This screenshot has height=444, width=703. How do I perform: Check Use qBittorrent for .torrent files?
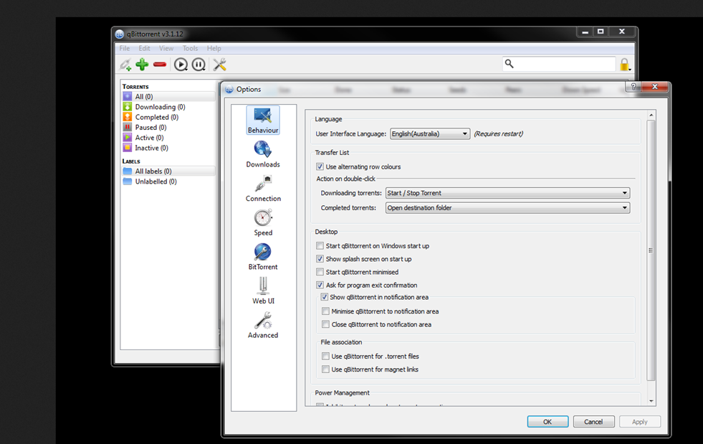pos(325,356)
